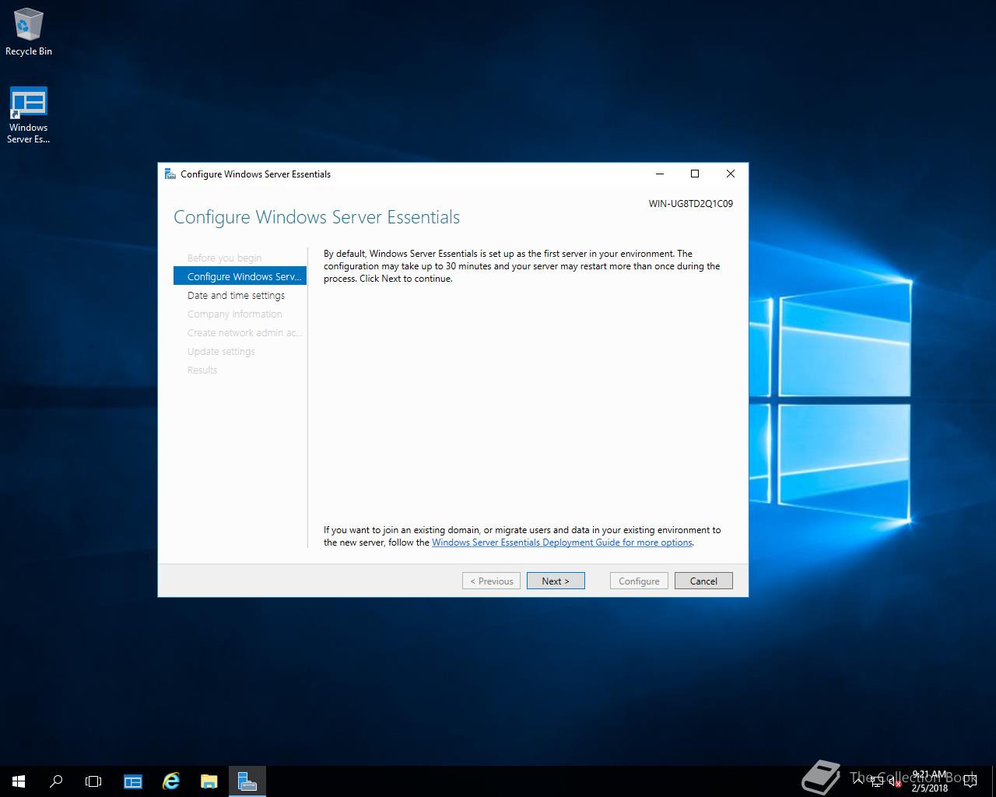This screenshot has width=996, height=797.
Task: Select the Configure Windows Server step
Action: [240, 276]
